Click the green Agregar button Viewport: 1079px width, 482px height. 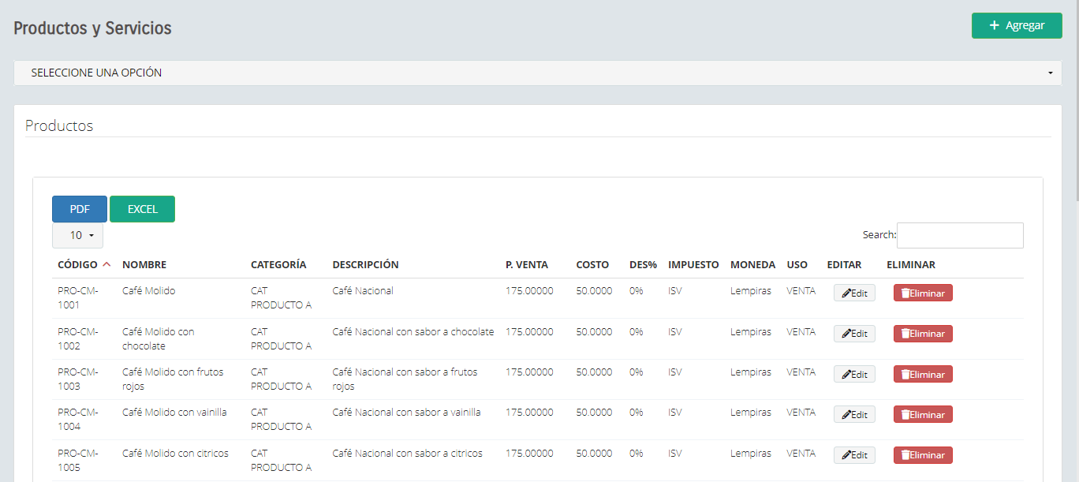click(1017, 25)
